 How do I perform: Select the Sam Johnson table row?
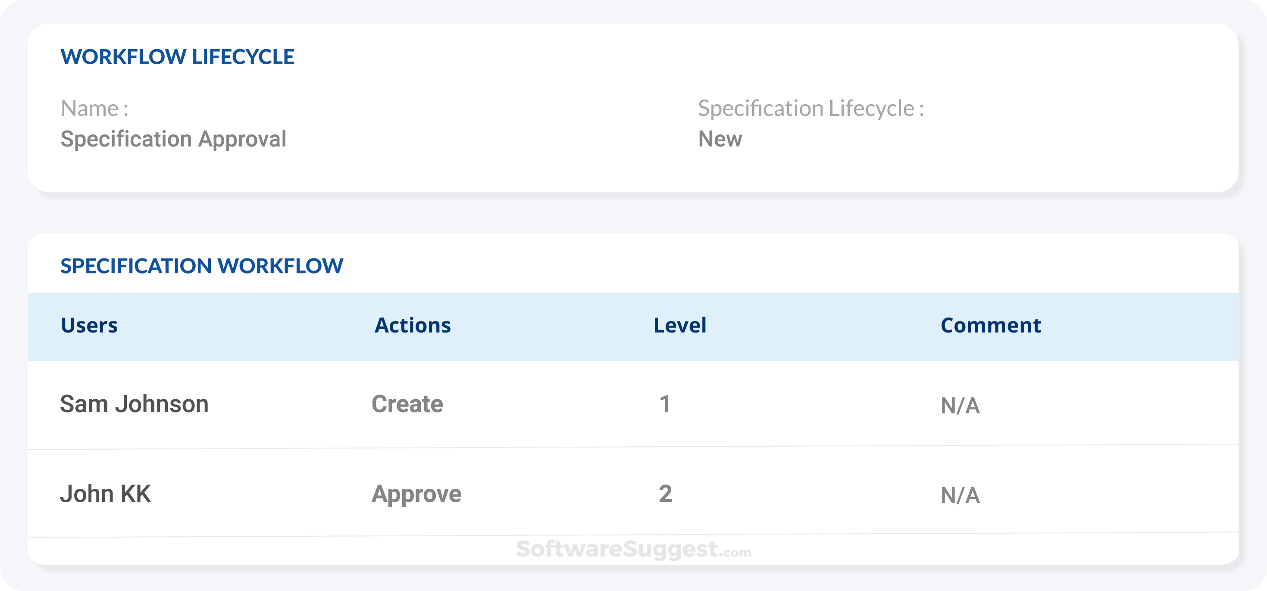pyautogui.click(x=634, y=404)
